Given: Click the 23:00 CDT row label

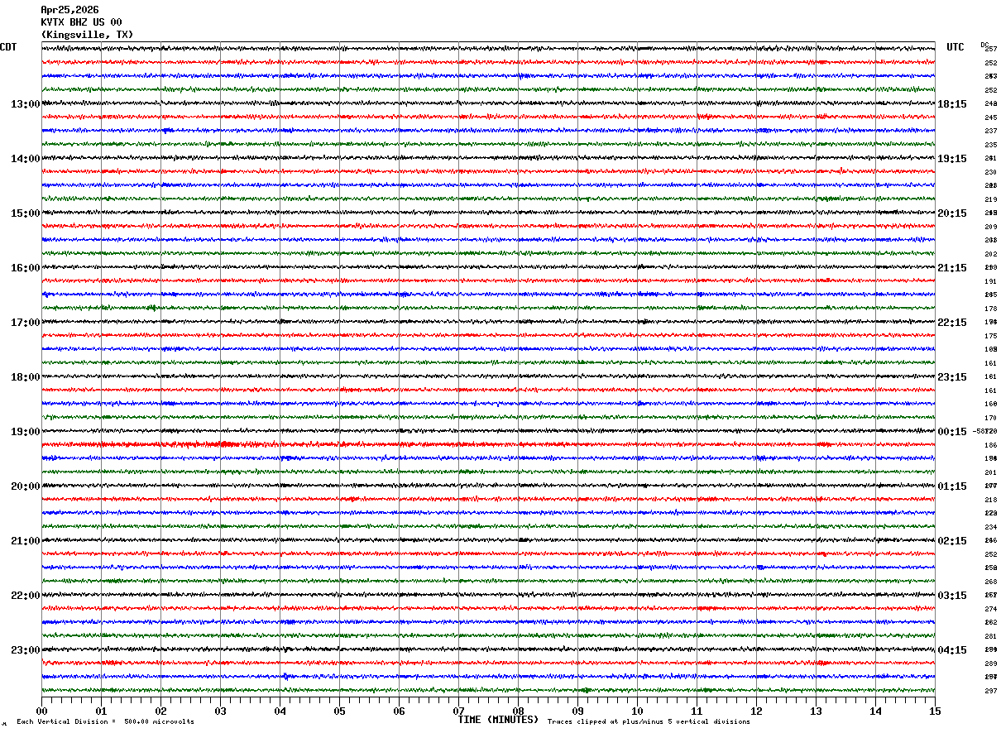Looking at the screenshot, I should click(x=25, y=650).
